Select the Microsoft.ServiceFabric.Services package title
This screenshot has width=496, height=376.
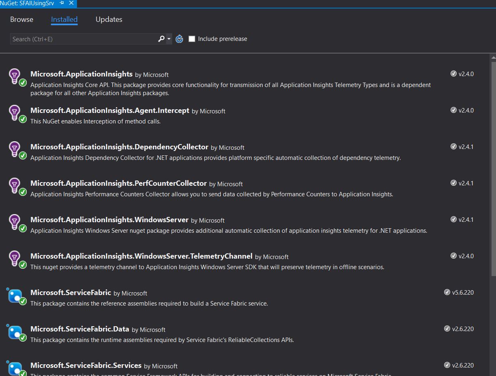click(x=86, y=365)
